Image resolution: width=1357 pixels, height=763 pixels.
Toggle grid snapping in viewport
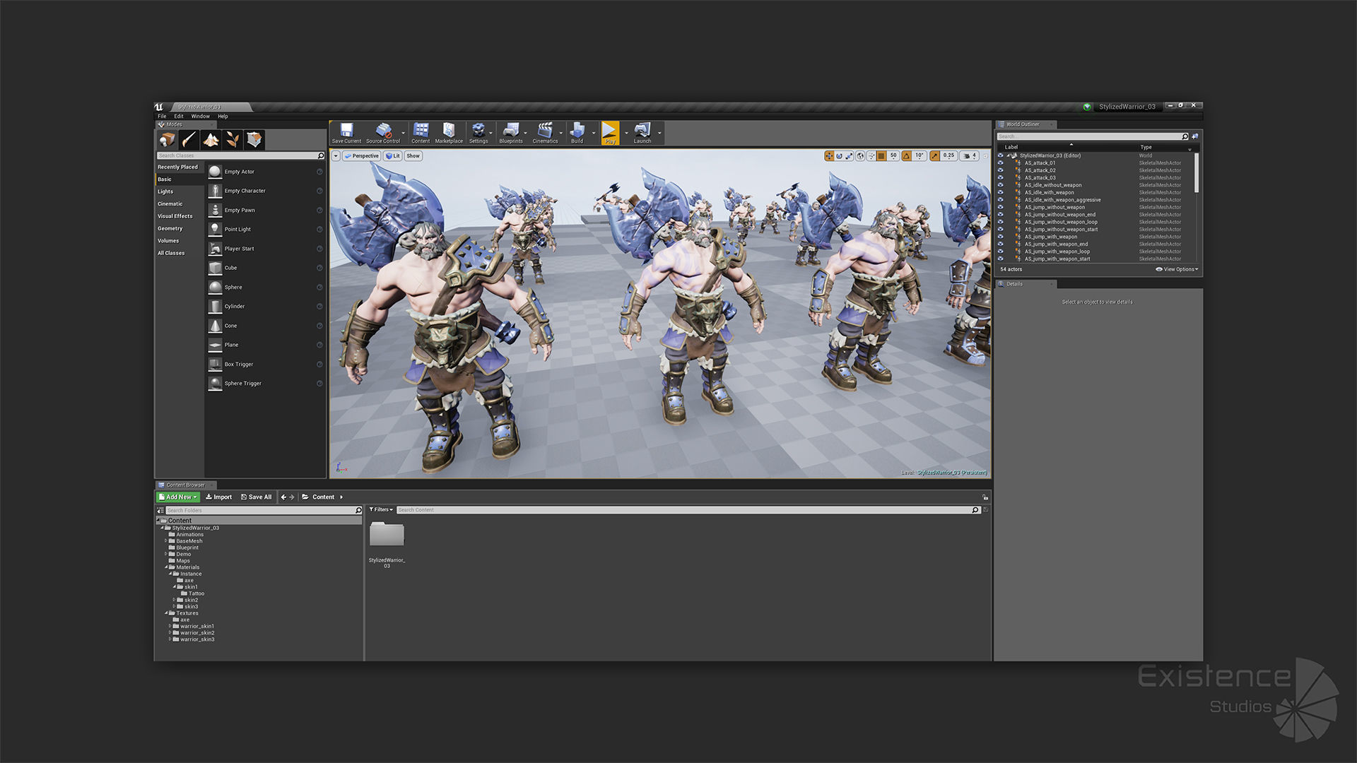(881, 156)
